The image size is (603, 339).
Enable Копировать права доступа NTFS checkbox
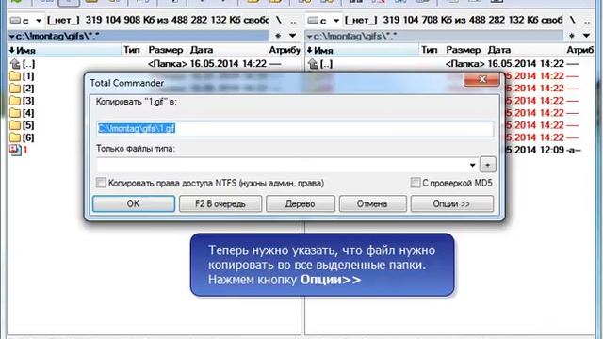pyautogui.click(x=101, y=183)
